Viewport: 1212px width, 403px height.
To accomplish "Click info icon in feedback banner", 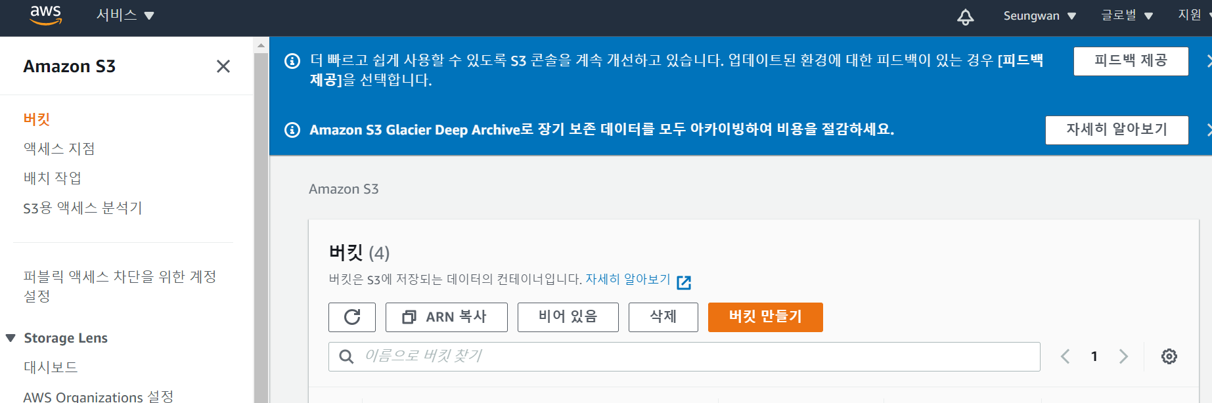I will [292, 61].
